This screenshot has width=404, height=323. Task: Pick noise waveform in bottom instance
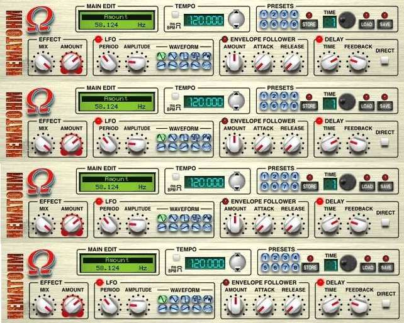pyautogui.click(x=208, y=308)
